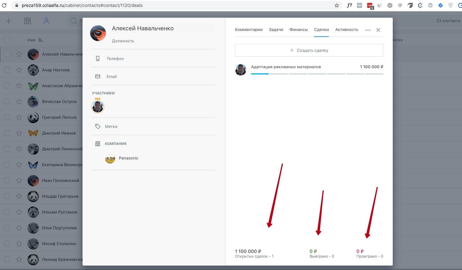Click the tag icon next to Метки

[x=98, y=126]
